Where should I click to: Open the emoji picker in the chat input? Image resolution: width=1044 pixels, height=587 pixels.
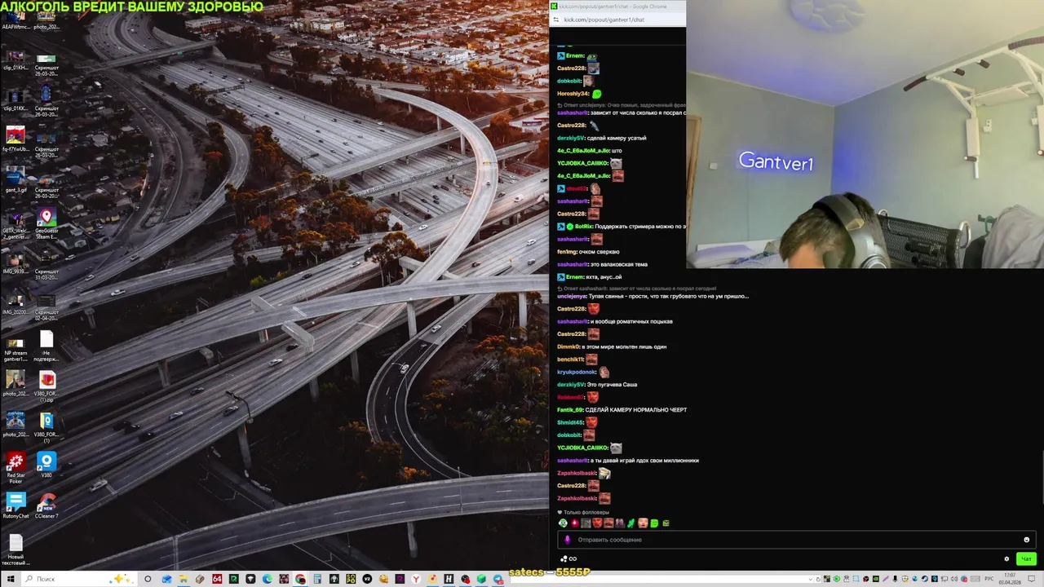tap(1026, 540)
